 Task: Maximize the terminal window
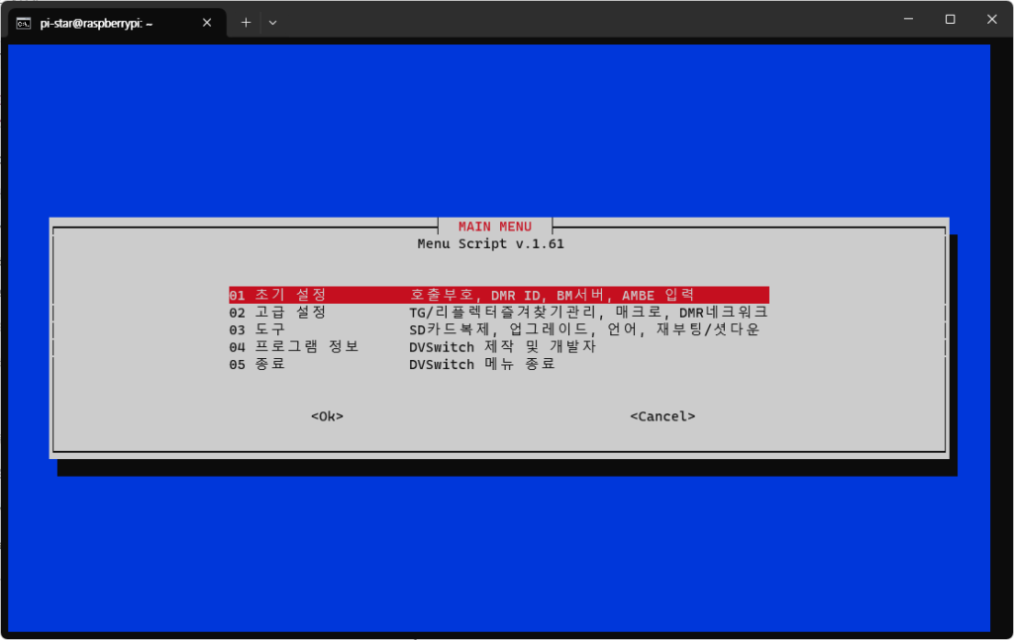click(950, 20)
